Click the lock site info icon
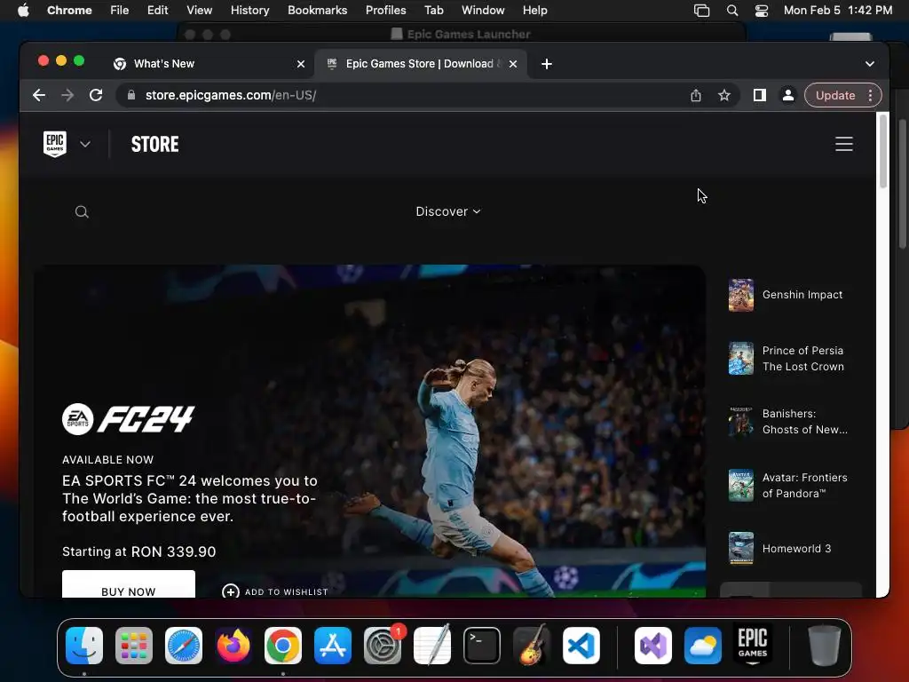The width and height of the screenshot is (909, 682). pyautogui.click(x=131, y=95)
